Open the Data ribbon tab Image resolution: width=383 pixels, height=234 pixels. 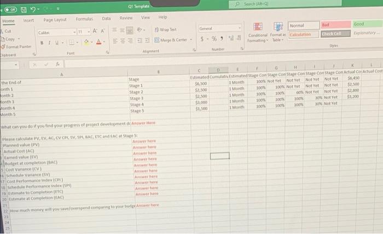click(106, 19)
